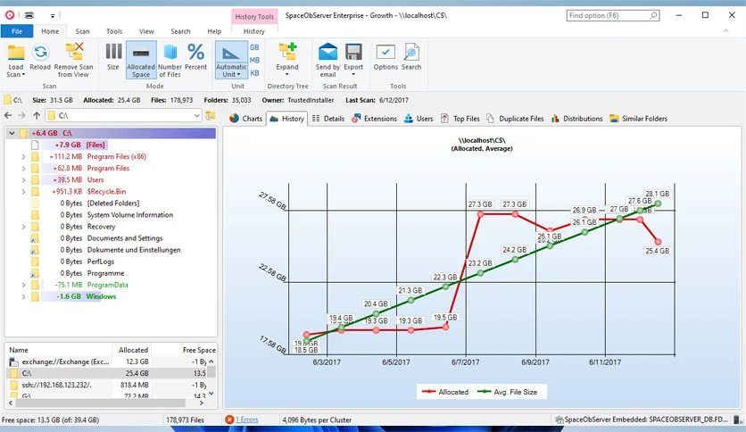746x432 pixels.
Task: Select ssh://192.168.123.232/ scan row
Action: click(x=107, y=385)
